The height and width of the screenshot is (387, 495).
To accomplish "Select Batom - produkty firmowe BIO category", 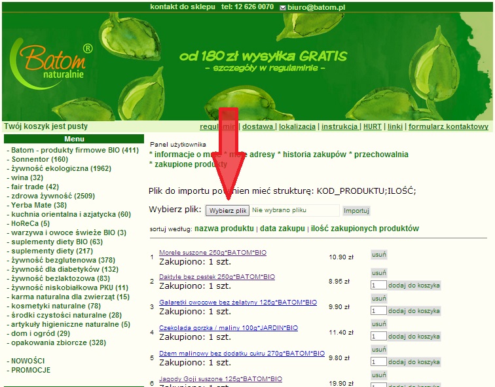I will pyautogui.click(x=75, y=150).
